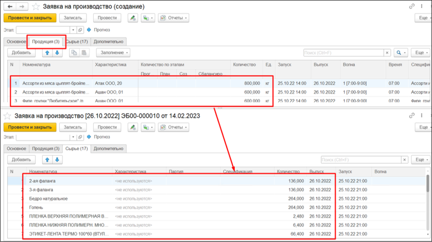Viewport: 432px width, 242px height.
Task: Open Этап selection form in top window
Action: [x=80, y=30]
